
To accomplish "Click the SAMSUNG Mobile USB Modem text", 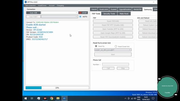I will 47,22.
